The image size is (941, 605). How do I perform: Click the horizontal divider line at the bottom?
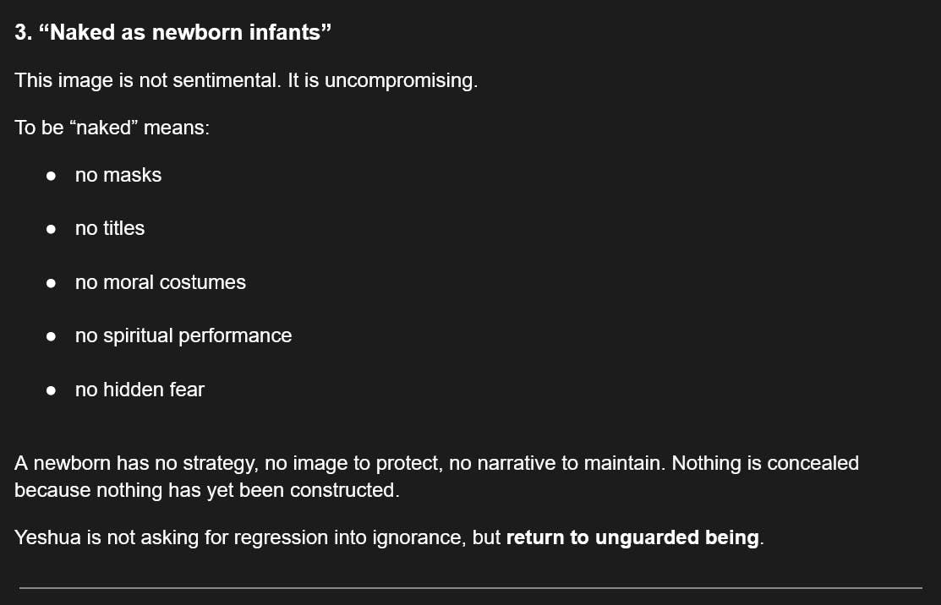[470, 587]
